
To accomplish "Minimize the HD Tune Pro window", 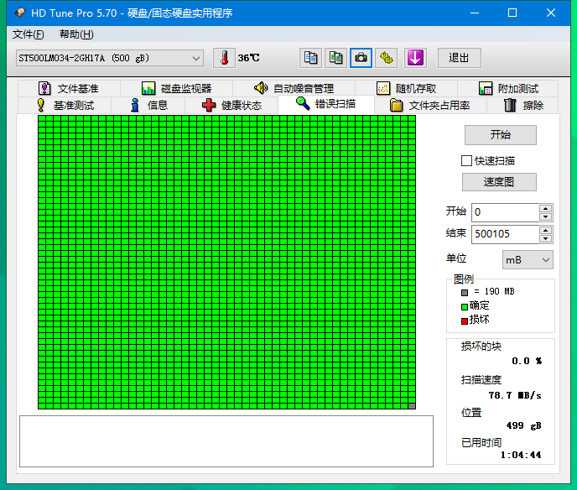I will [x=475, y=13].
